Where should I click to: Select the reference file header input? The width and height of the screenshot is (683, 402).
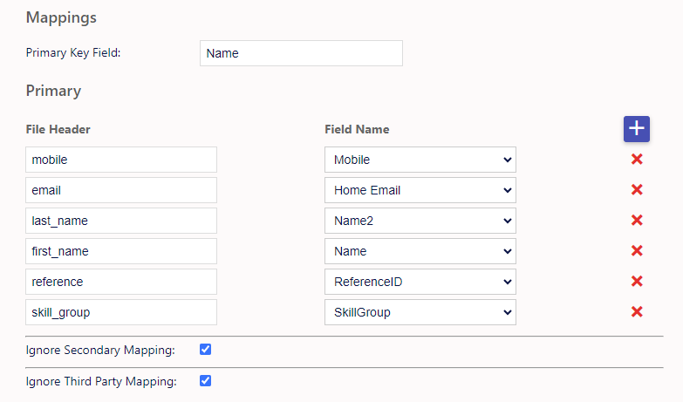click(x=121, y=282)
